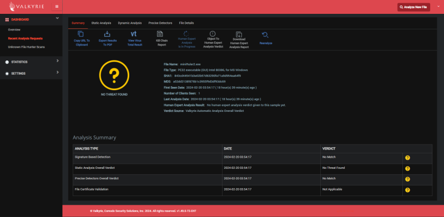This screenshot has height=217, width=444.
Task: Switch to the Static Analysis tab
Action: click(101, 23)
